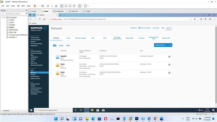This screenshot has width=217, height=122.
Task: Click the PortA LAN interface icon
Action: pos(58,65)
